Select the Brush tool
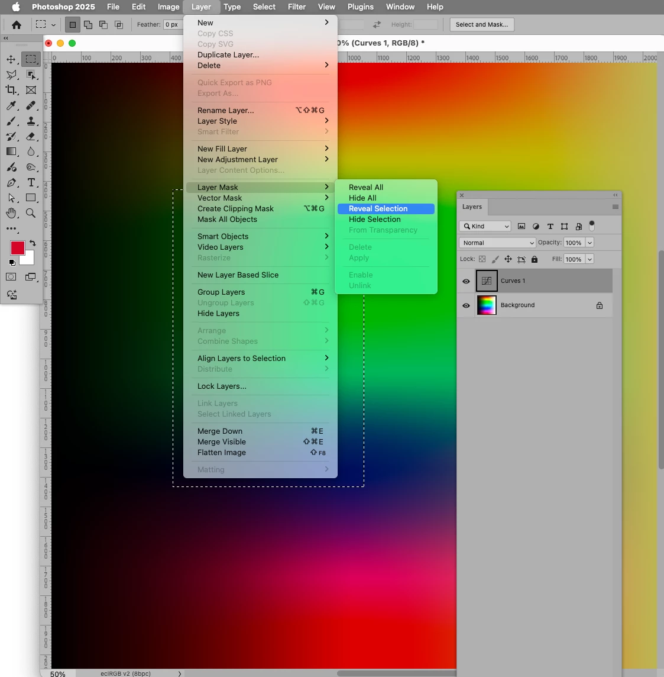 pyautogui.click(x=11, y=121)
